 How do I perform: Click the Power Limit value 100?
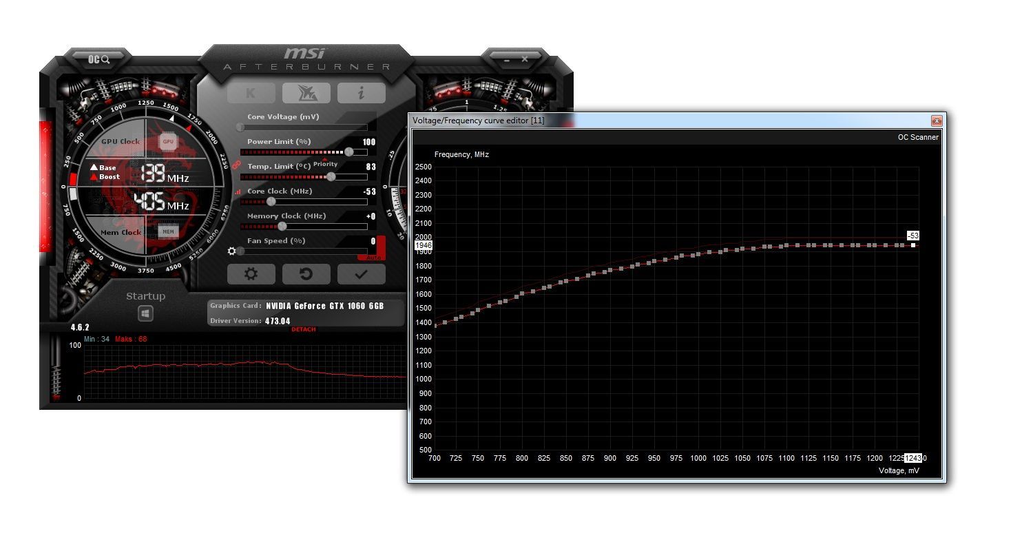(x=369, y=142)
